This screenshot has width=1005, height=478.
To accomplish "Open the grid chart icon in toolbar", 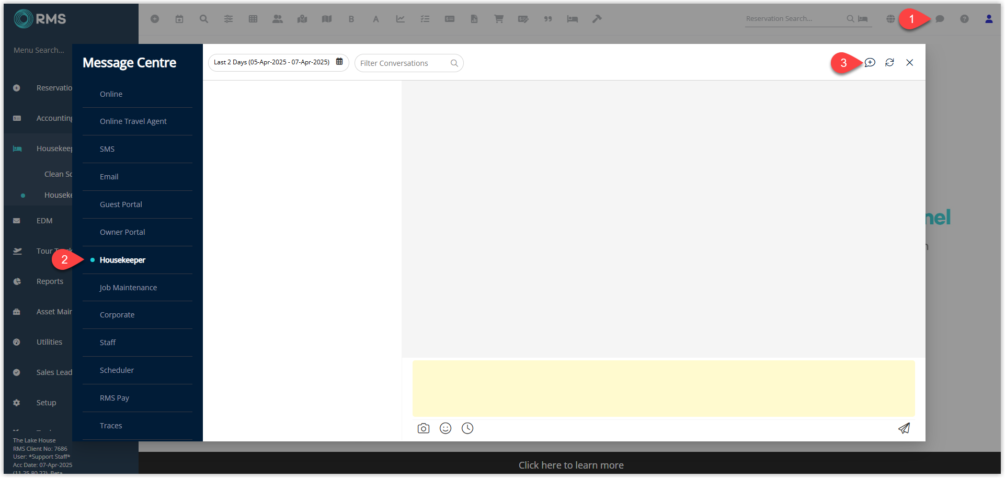I will coord(253,19).
